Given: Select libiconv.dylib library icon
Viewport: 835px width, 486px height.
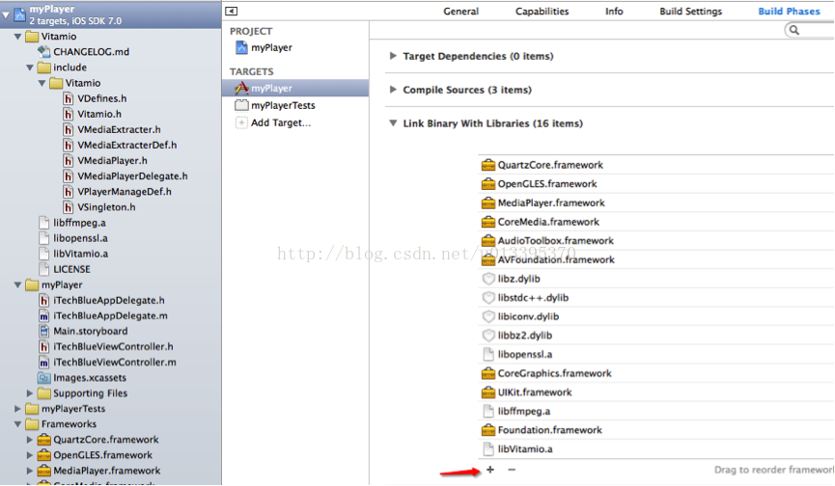Looking at the screenshot, I should [x=487, y=316].
